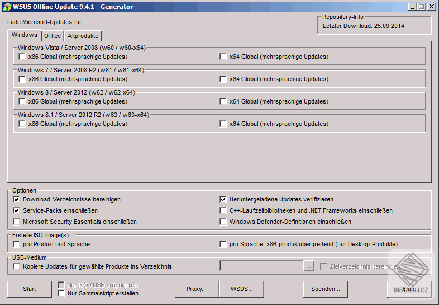The height and width of the screenshot is (305, 439).
Task: Enable Kopiere Updates für gewählte Produkte
Action: coord(17,266)
